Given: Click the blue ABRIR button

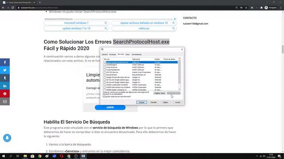Looking at the screenshot, I should point(110,107).
